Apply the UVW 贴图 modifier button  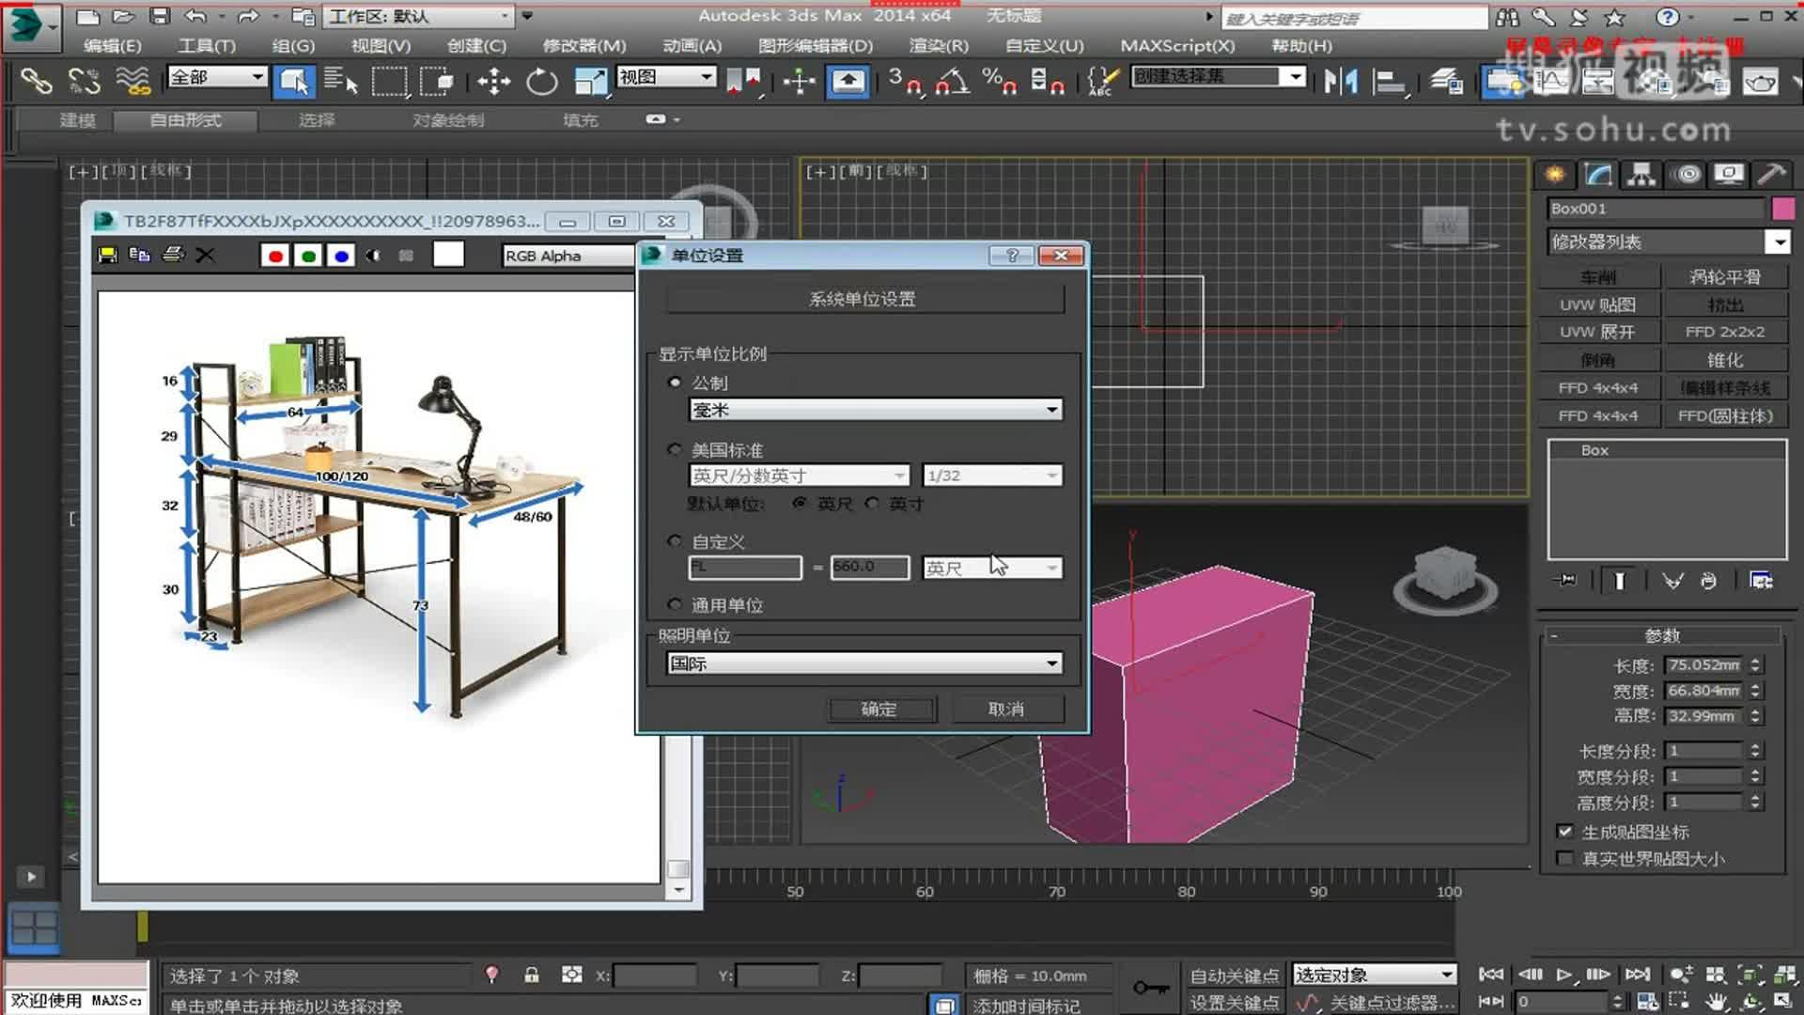[x=1598, y=304]
